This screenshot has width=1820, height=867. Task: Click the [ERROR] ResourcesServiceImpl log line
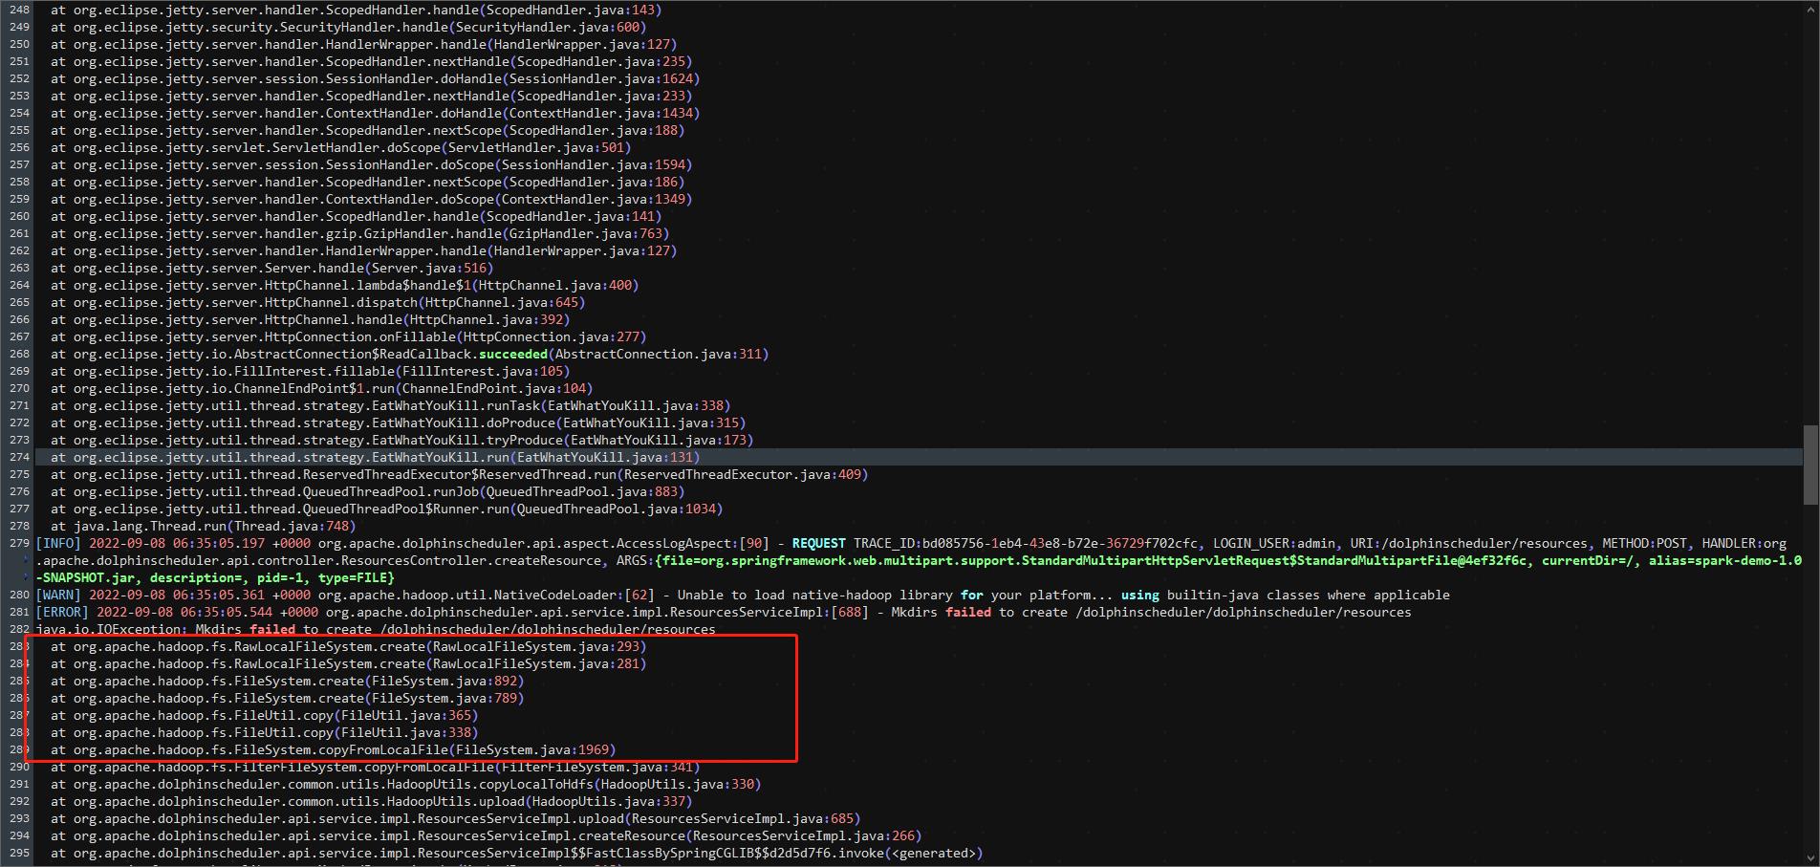[x=724, y=612]
